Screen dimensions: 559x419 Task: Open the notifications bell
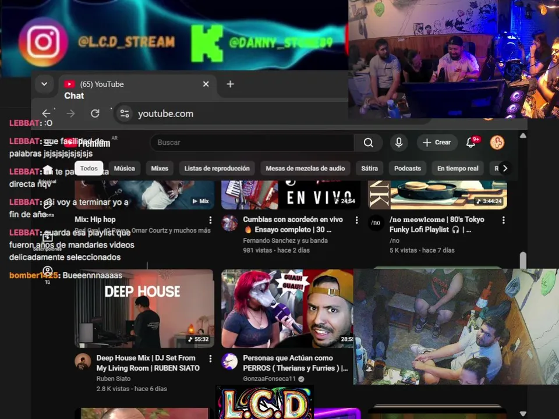tap(470, 143)
